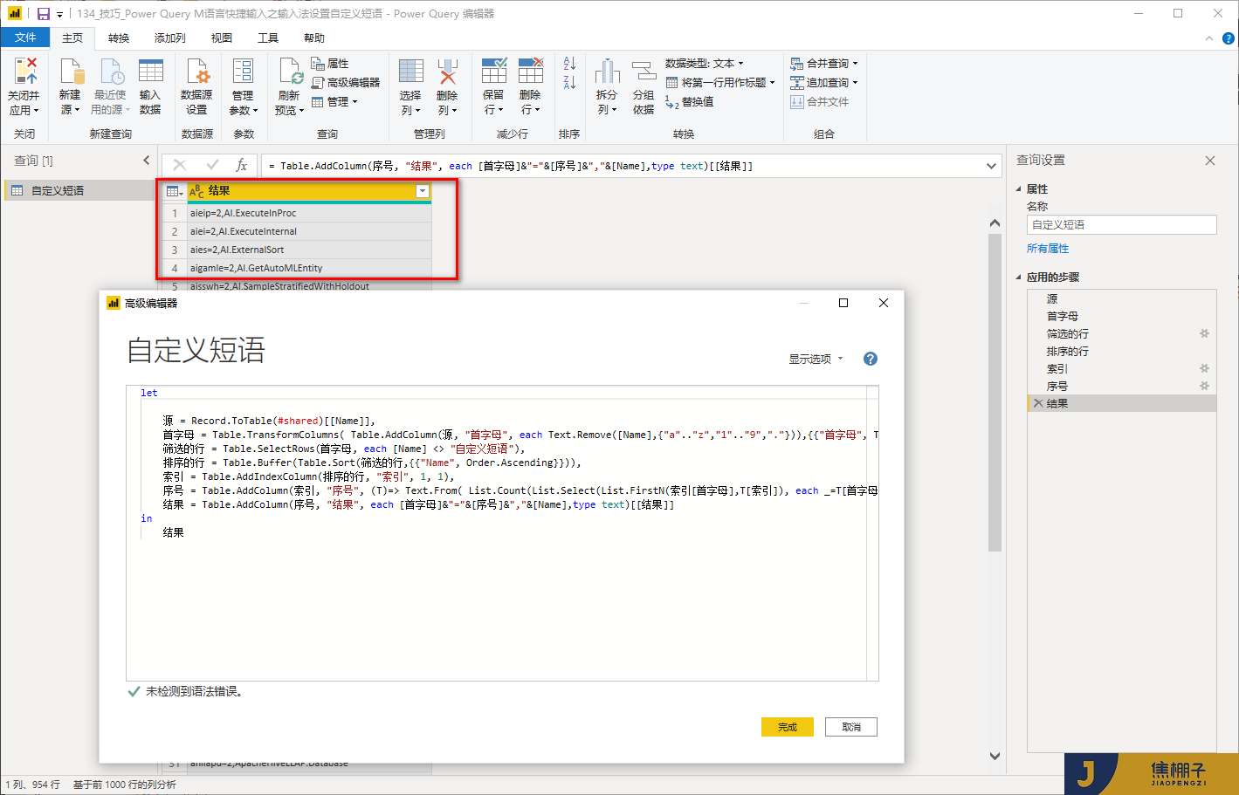Open the 结果 column filter dropdown

point(423,191)
